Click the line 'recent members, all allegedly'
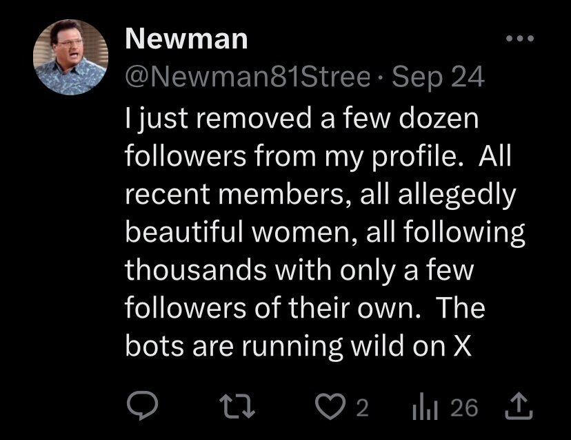Screen dimensions: 571x440 (320, 196)
